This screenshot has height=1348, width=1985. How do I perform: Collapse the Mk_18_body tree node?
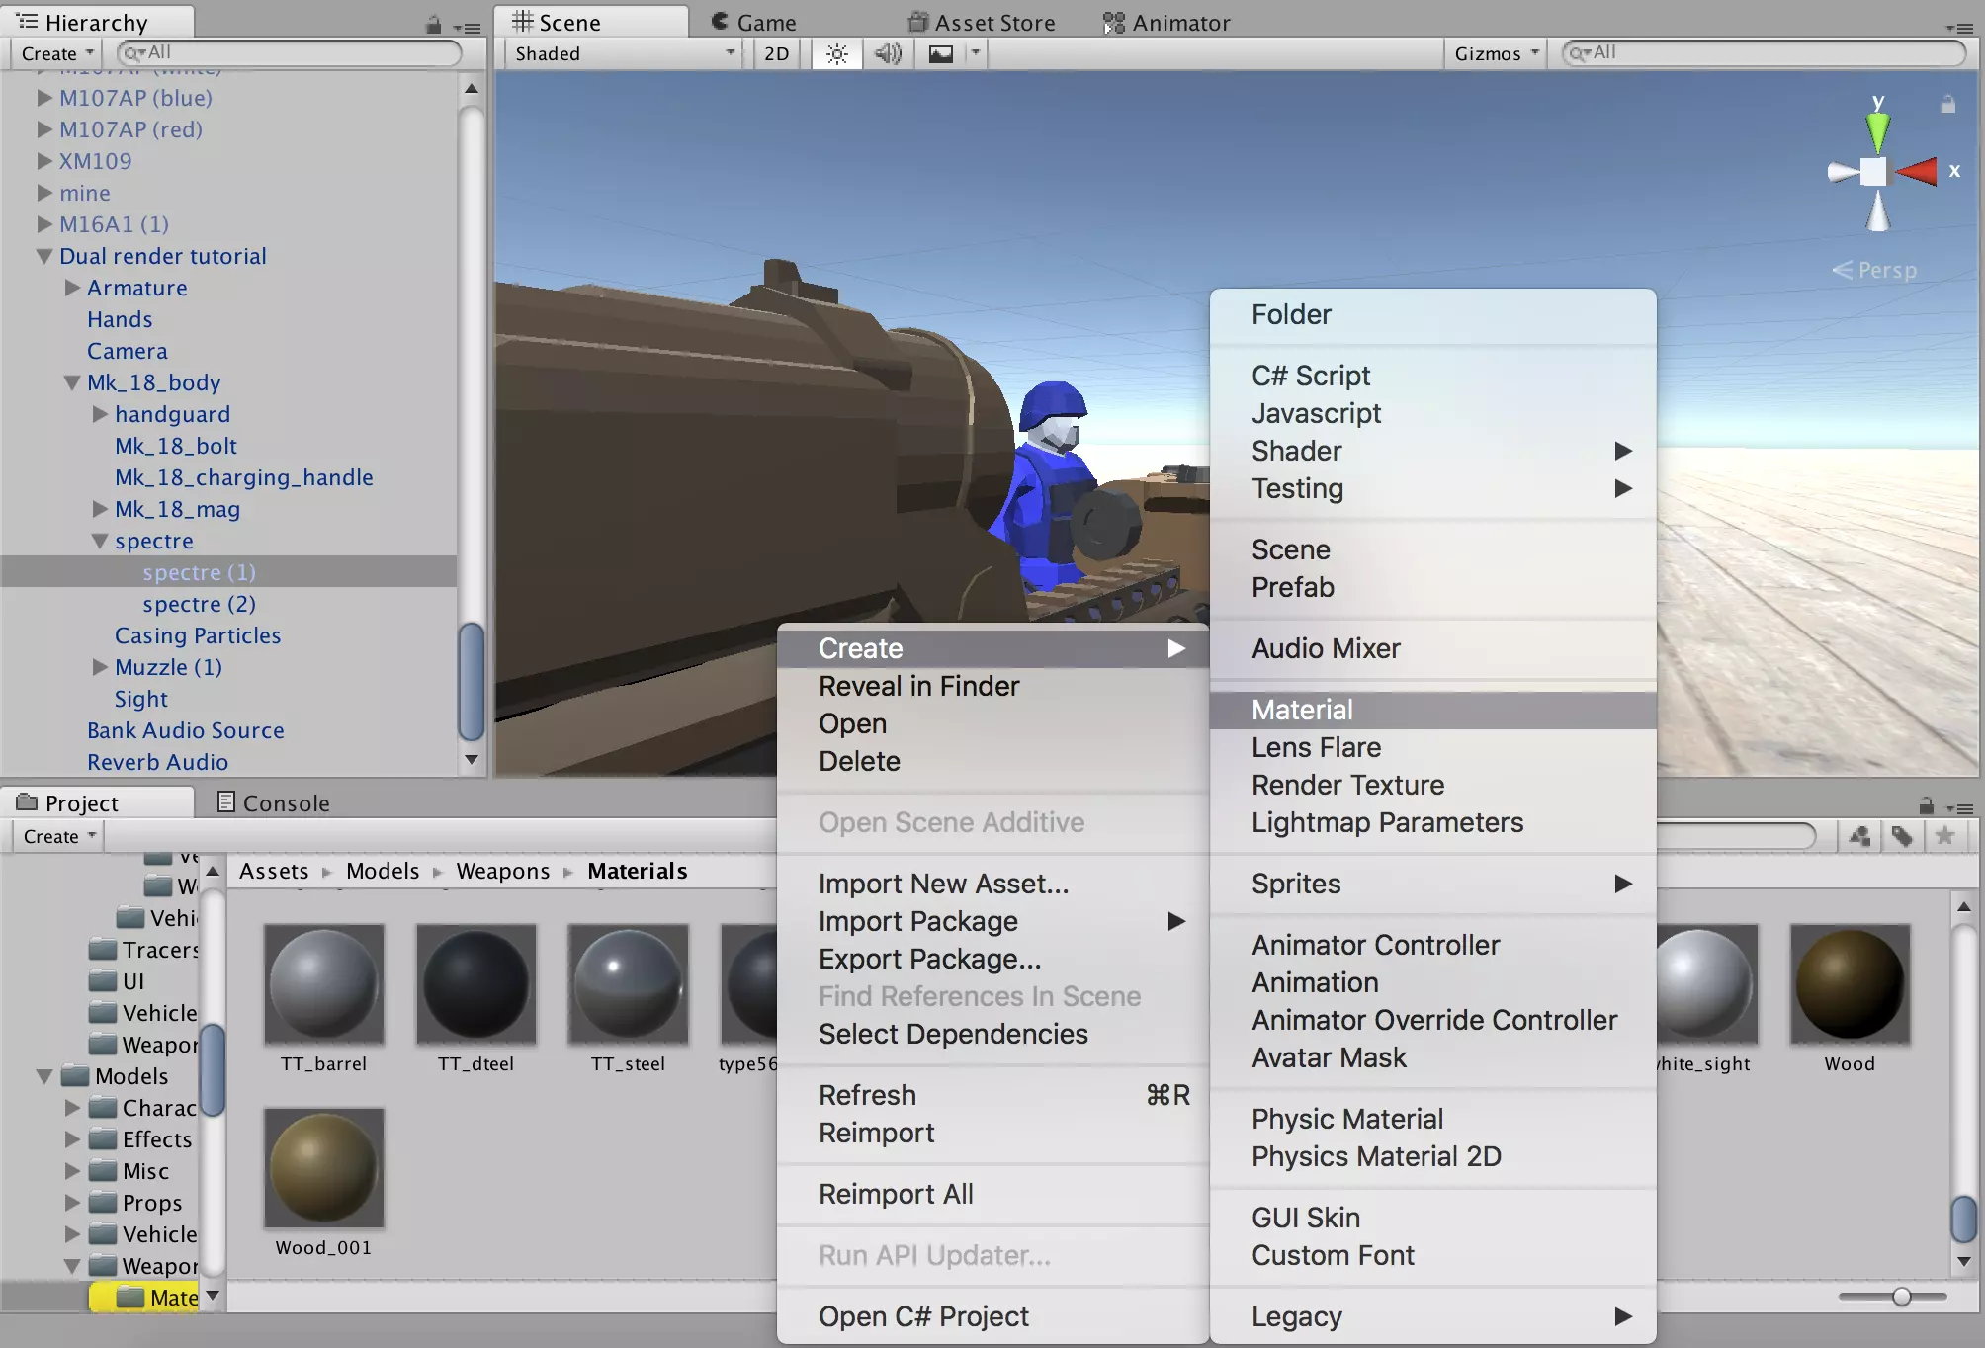(72, 382)
